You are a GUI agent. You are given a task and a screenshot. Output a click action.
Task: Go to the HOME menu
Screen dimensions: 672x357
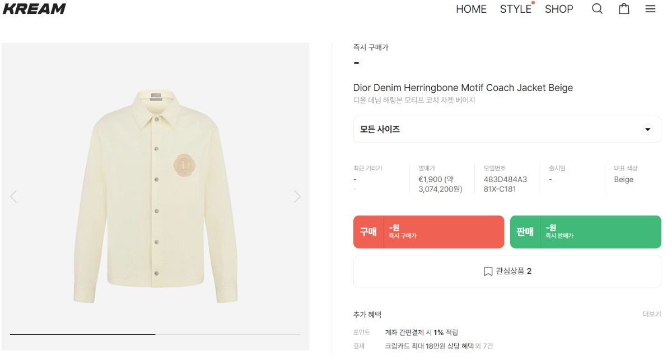click(x=471, y=9)
